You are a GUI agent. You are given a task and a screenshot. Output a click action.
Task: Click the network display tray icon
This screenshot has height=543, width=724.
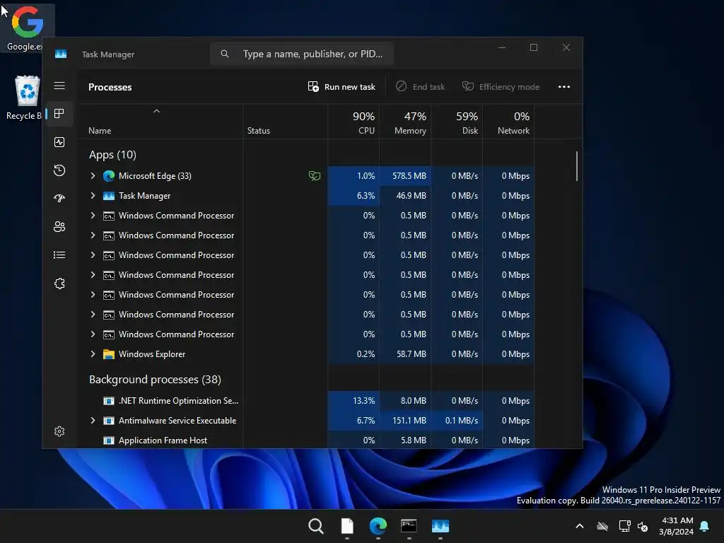(624, 526)
